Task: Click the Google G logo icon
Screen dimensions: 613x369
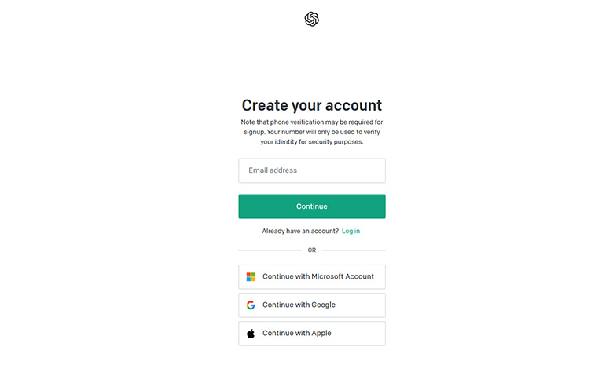Action: pos(251,305)
